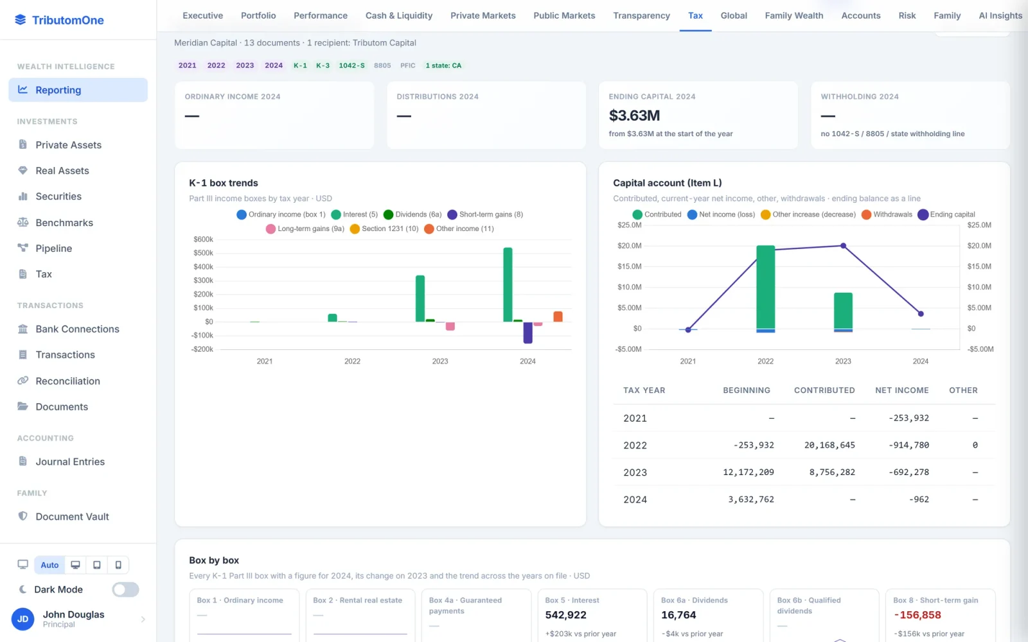Viewport: 1028px width, 642px height.
Task: Expand John Douglas profile chevron
Action: click(143, 620)
